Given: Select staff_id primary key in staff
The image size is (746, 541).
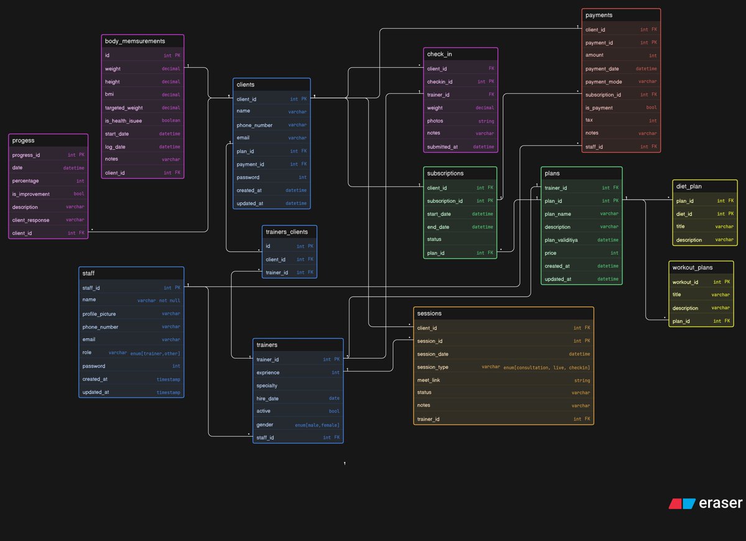Looking at the screenshot, I should [x=132, y=288].
